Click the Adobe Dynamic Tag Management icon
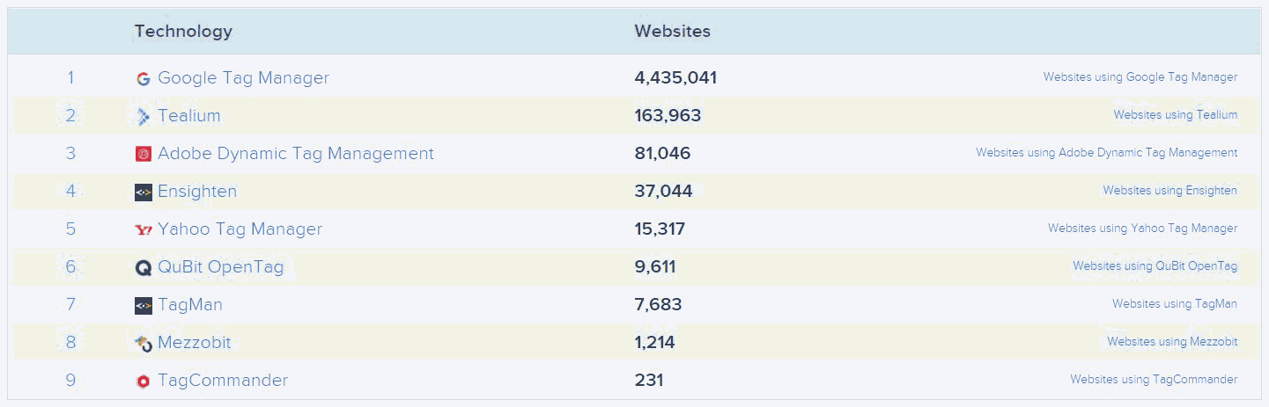This screenshot has height=407, width=1269. 144,154
